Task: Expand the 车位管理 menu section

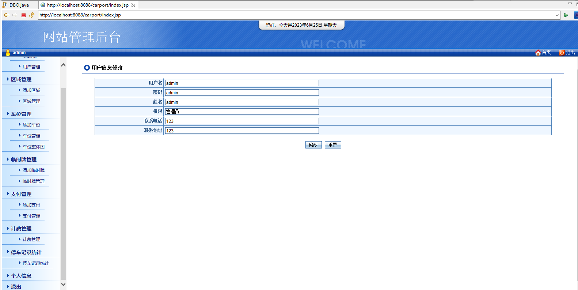Action: click(21, 114)
